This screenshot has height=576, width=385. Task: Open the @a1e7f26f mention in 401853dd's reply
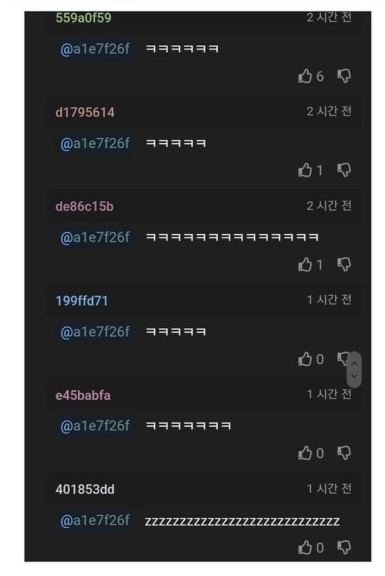95,520
